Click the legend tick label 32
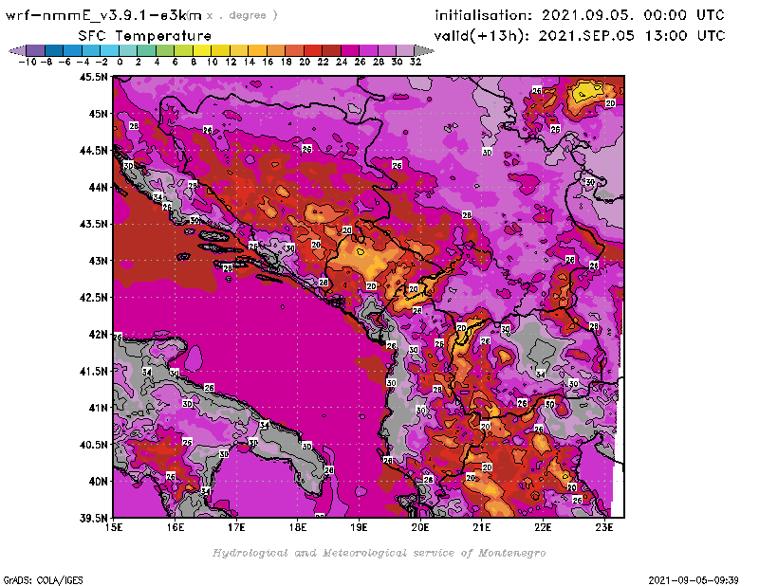This screenshot has width=759, height=586. tap(416, 62)
